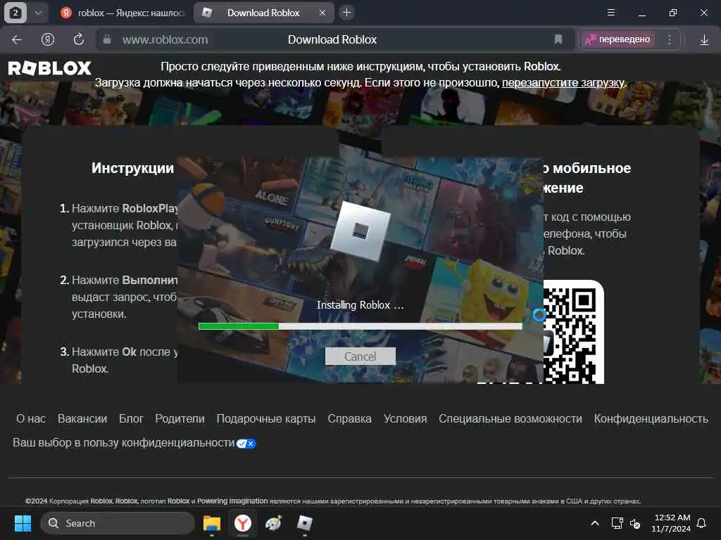Click the taskbar Search box
The image size is (721, 540).
click(x=118, y=523)
